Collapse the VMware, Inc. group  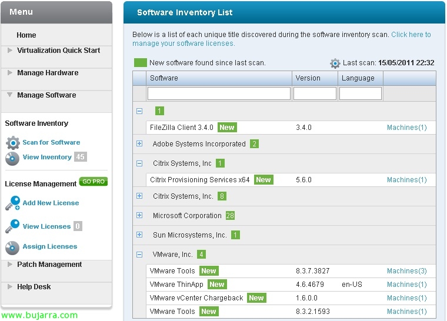[139, 255]
